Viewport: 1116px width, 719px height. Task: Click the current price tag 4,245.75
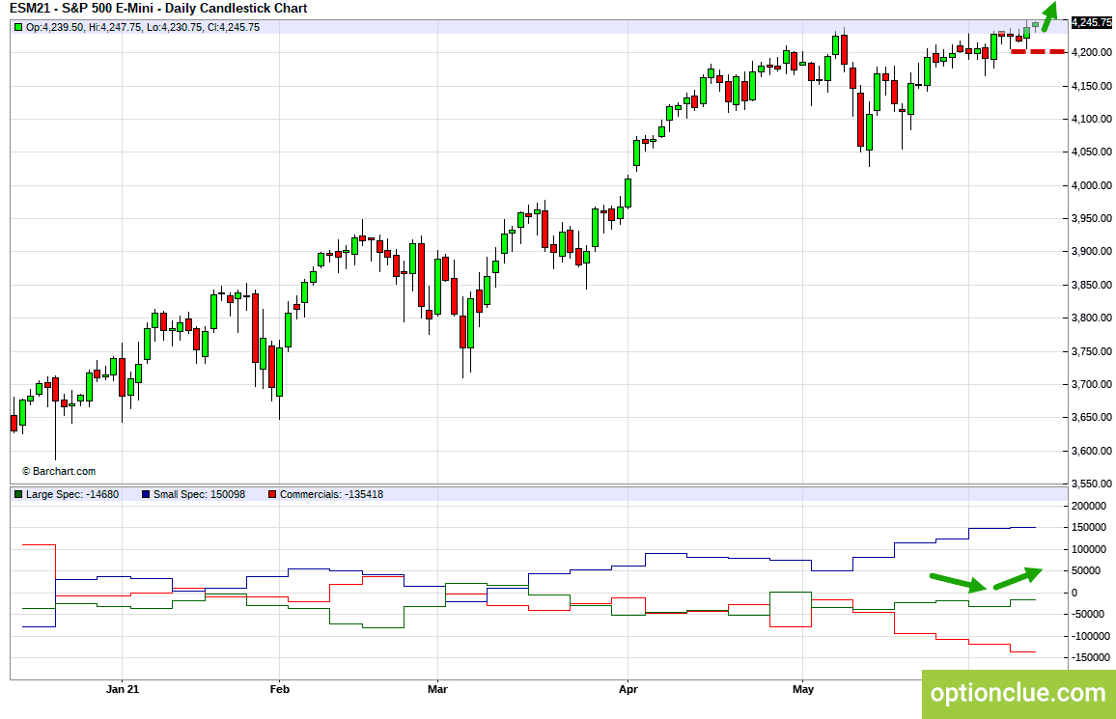(1091, 23)
